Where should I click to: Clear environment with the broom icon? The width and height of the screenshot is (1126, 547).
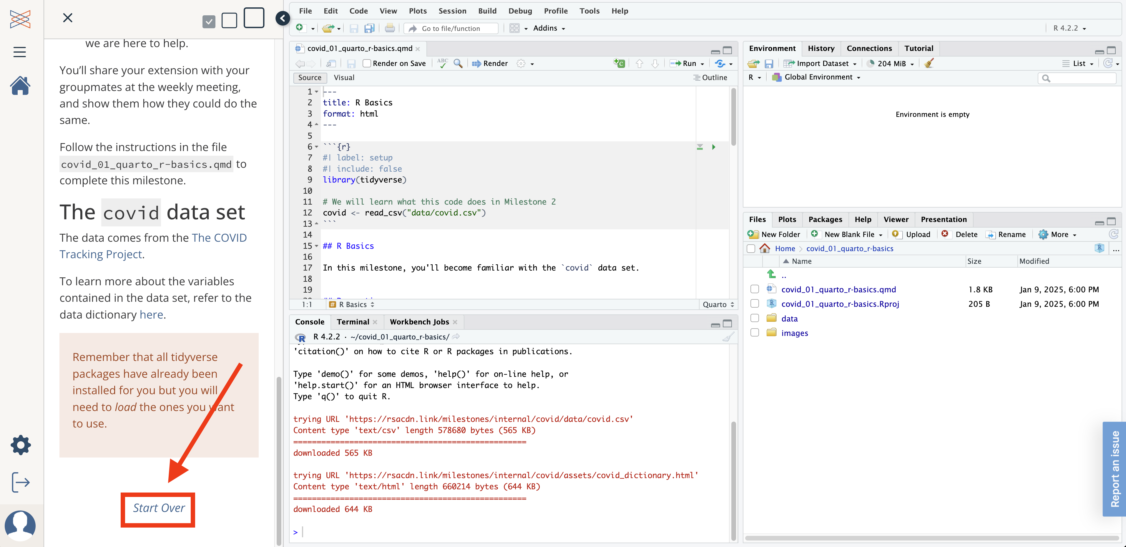point(929,63)
